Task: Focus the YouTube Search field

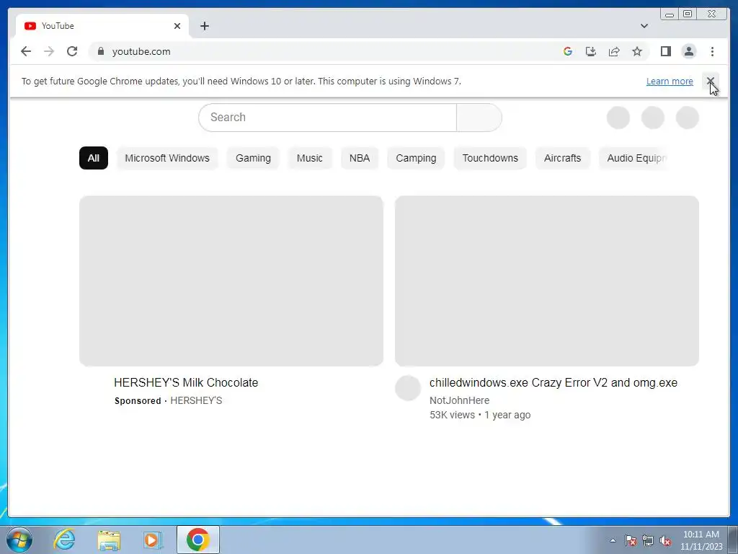Action: pos(328,118)
